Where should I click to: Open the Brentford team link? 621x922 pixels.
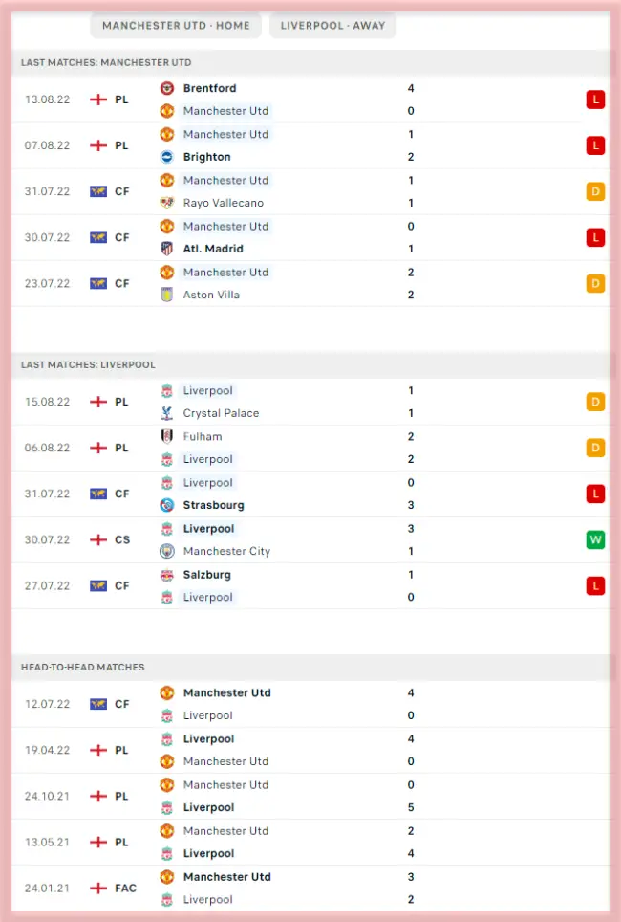pyautogui.click(x=209, y=88)
